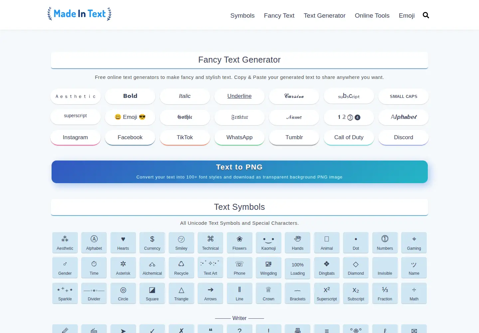Open the search magnifier icon
This screenshot has height=333, width=479.
pos(426,15)
